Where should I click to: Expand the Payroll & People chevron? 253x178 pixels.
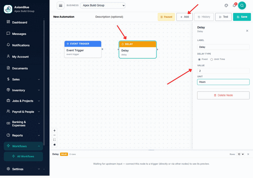(x=39, y=112)
